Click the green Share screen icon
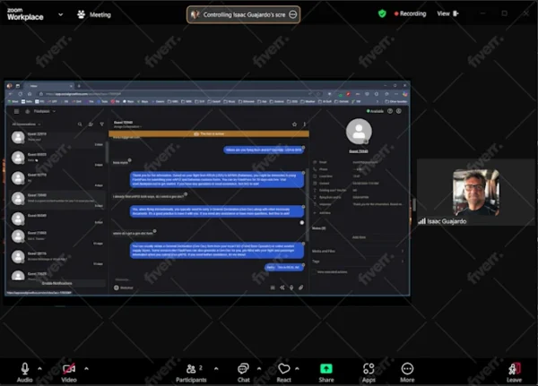 326,369
